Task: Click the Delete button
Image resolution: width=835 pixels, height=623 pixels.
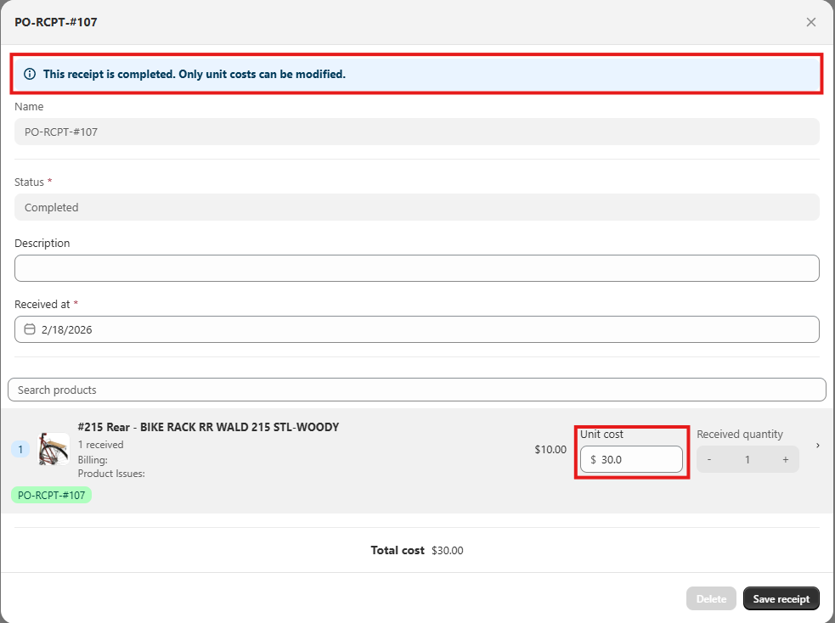Action: (711, 598)
